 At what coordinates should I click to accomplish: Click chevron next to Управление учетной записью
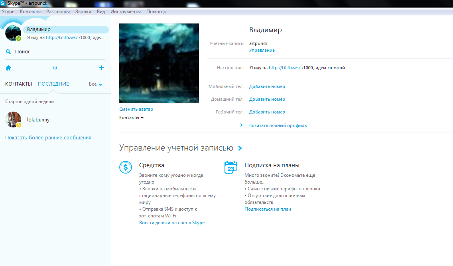coord(240,148)
